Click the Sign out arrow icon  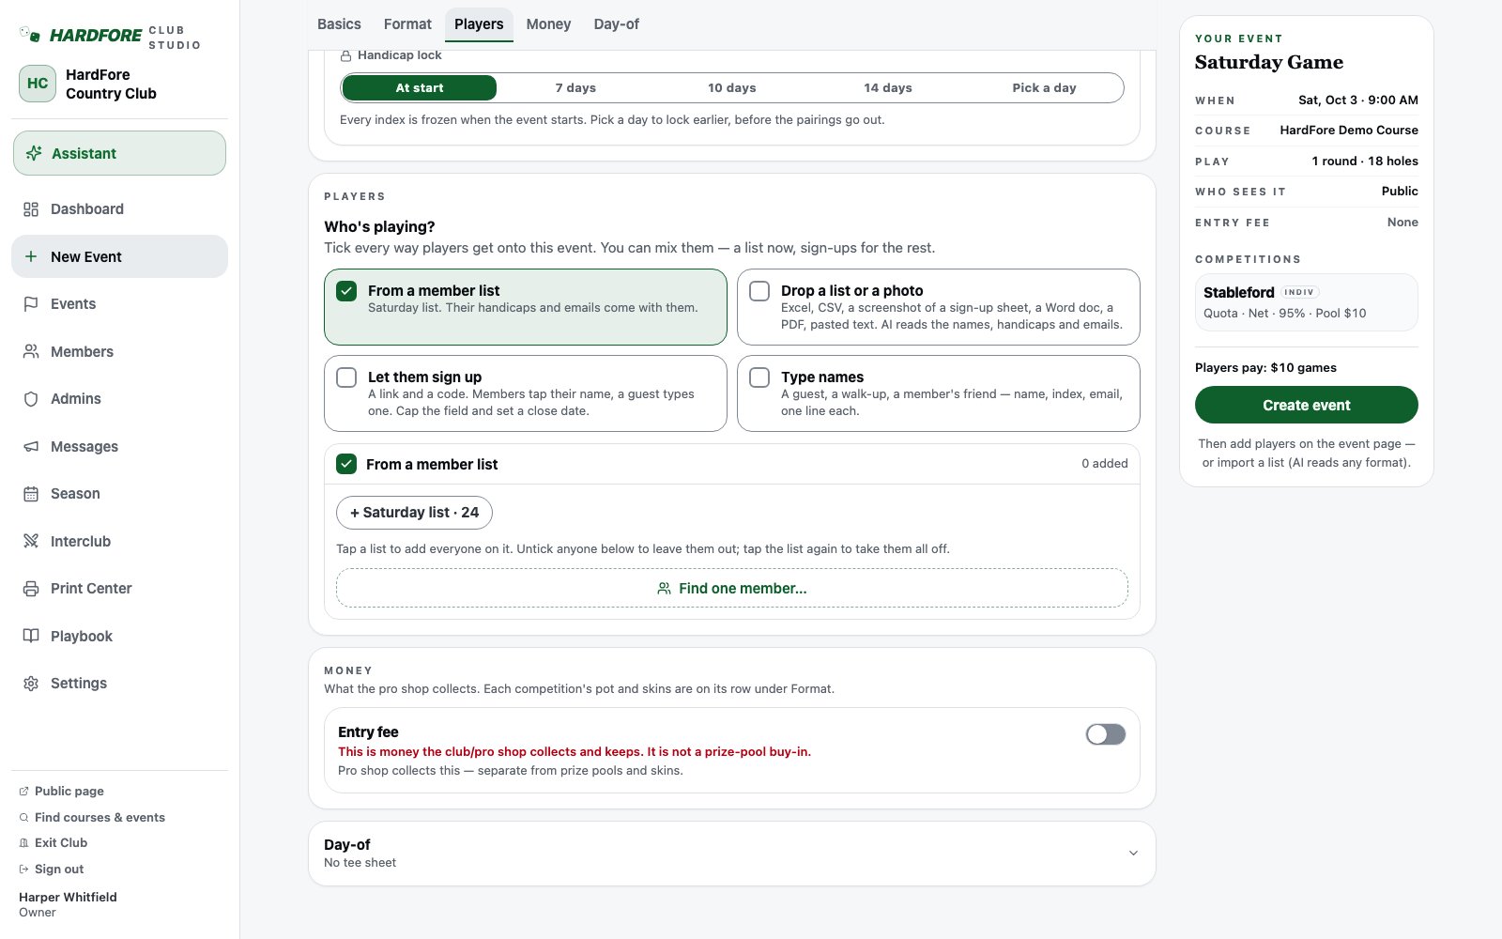(23, 870)
